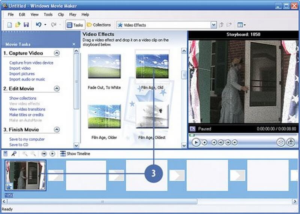Close the Movie Tasks pane
300x214 pixels.
pyautogui.click(x=74, y=44)
